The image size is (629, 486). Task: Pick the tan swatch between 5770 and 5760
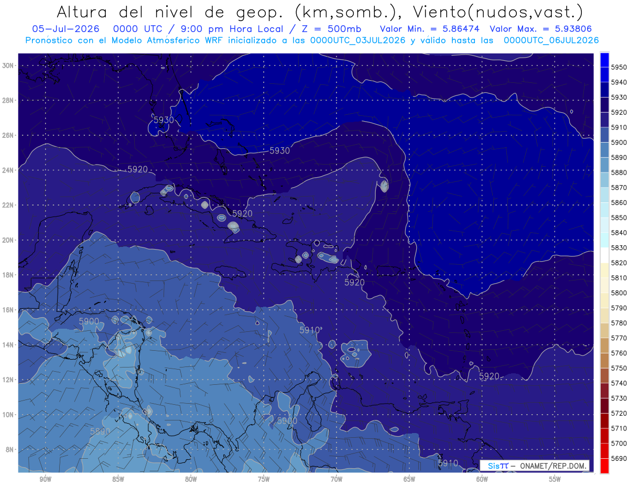[604, 345]
